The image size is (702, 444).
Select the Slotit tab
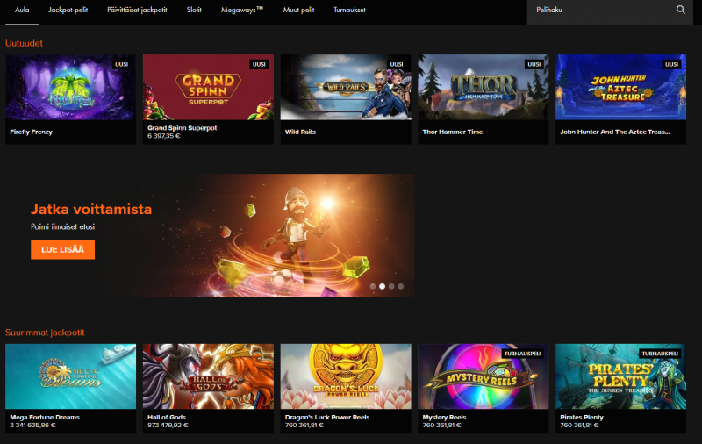(194, 10)
